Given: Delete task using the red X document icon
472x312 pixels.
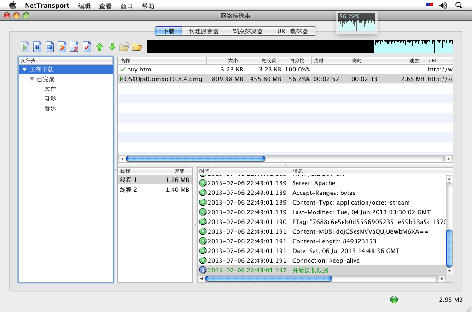Looking at the screenshot, I should click(74, 47).
